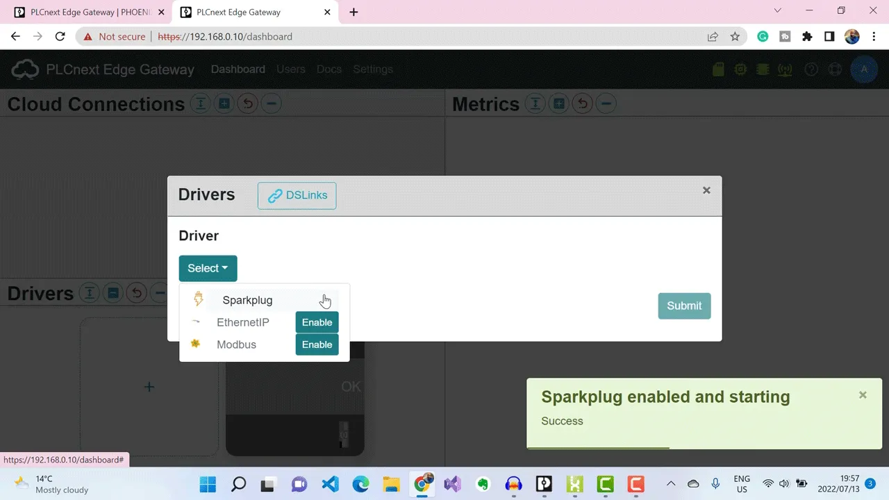Click the CPU chip status icon
Screen dimensions: 889x500
coord(741,69)
